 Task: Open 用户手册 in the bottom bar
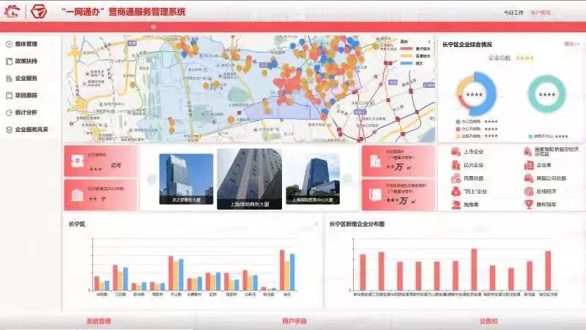click(x=294, y=320)
